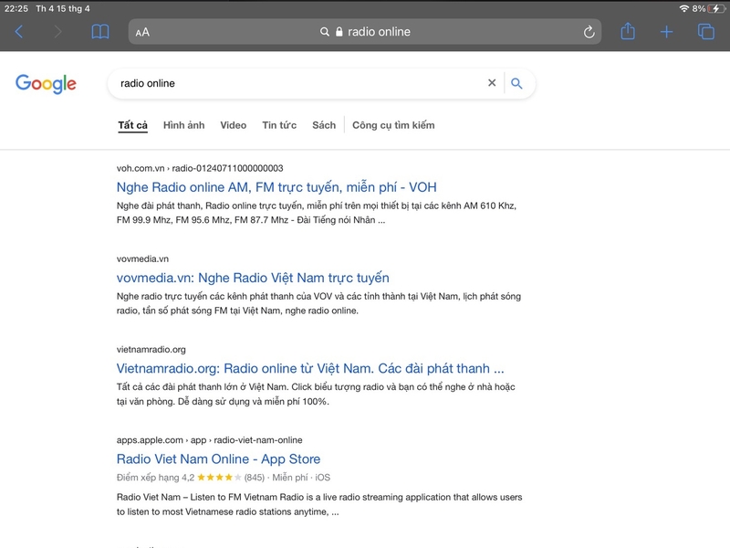This screenshot has width=730, height=548.
Task: Add a new tab with plus icon
Action: point(667,32)
